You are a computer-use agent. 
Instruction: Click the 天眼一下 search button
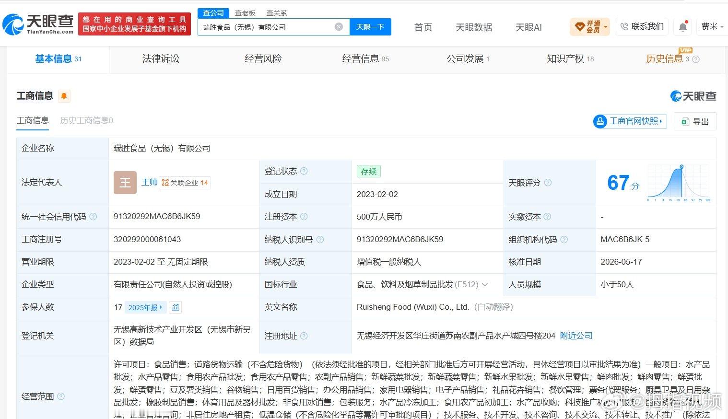pyautogui.click(x=370, y=27)
